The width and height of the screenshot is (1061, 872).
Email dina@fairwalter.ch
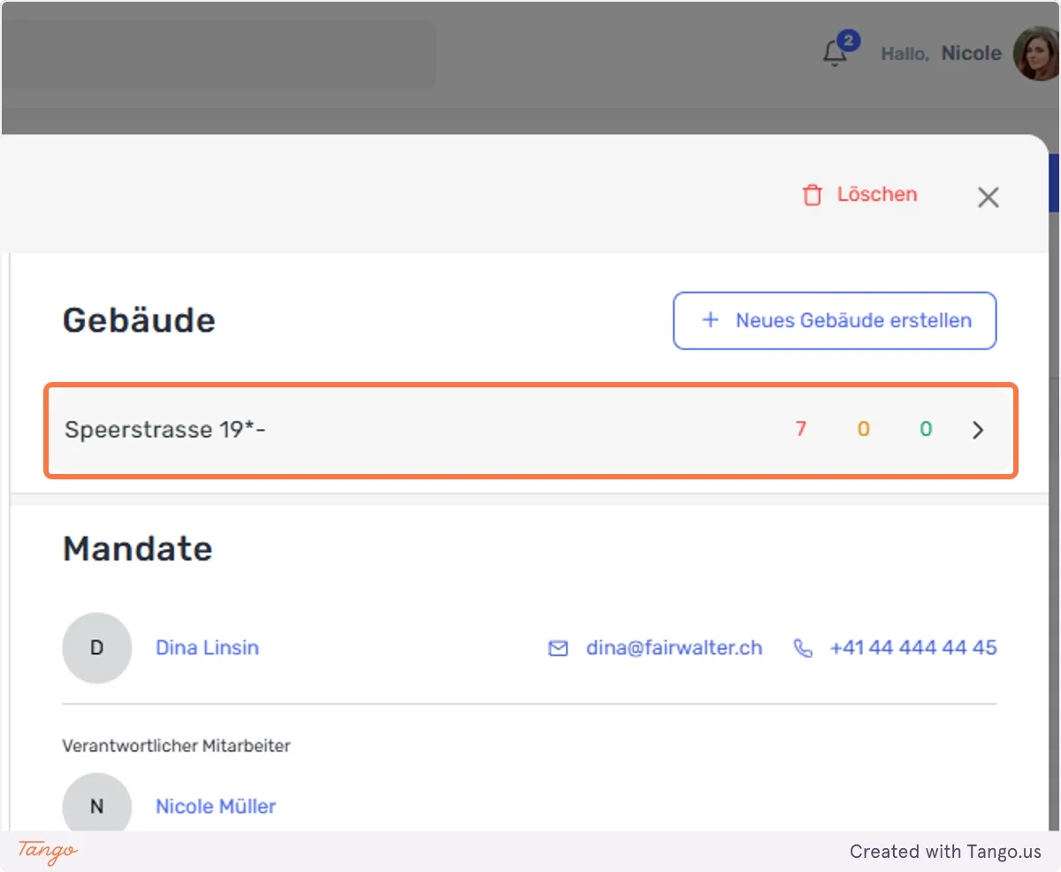click(x=674, y=647)
